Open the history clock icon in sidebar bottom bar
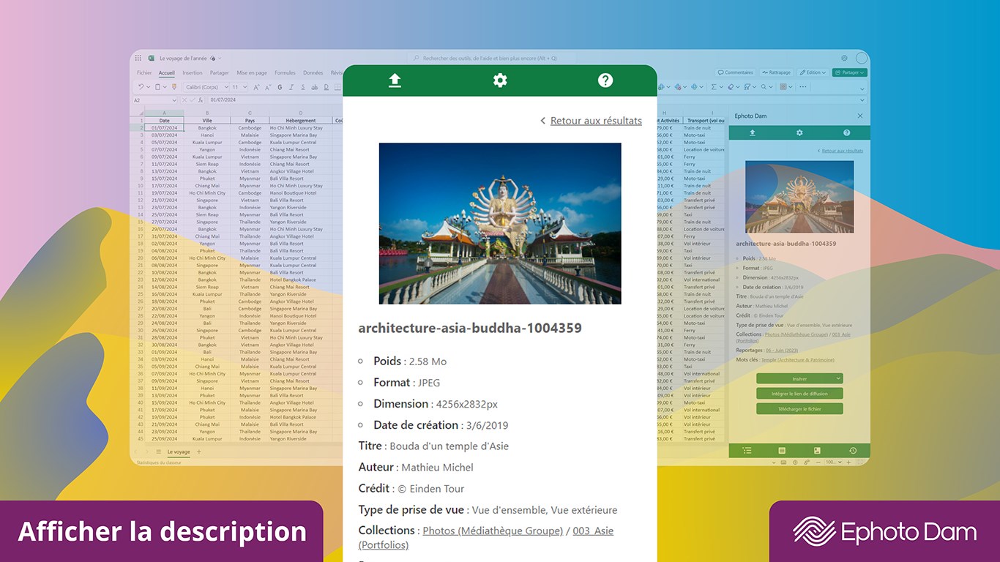Viewport: 1000px width, 562px height. (x=853, y=450)
